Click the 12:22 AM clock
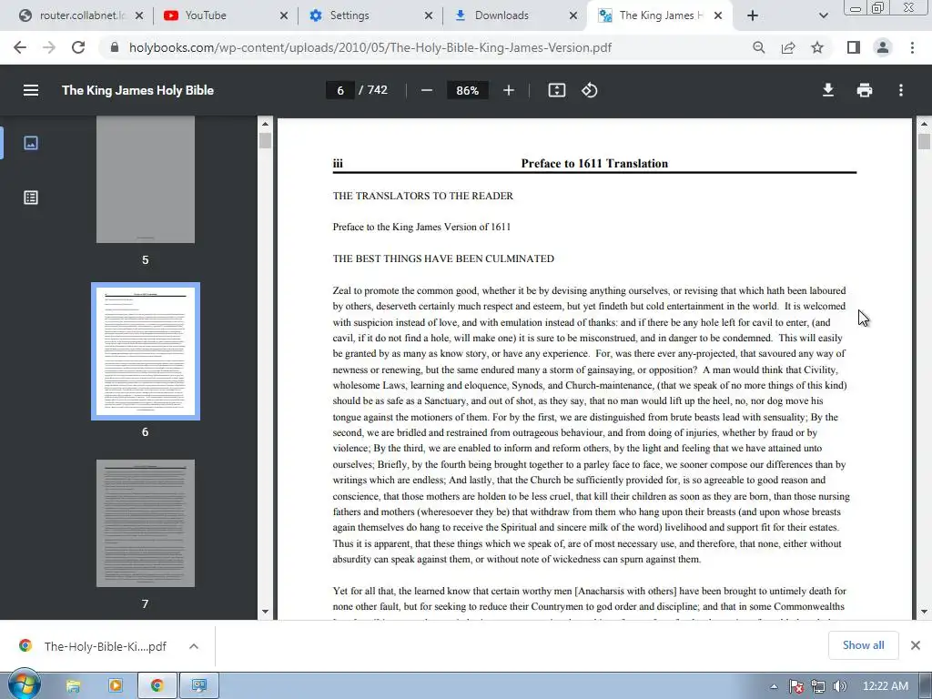 pos(885,686)
